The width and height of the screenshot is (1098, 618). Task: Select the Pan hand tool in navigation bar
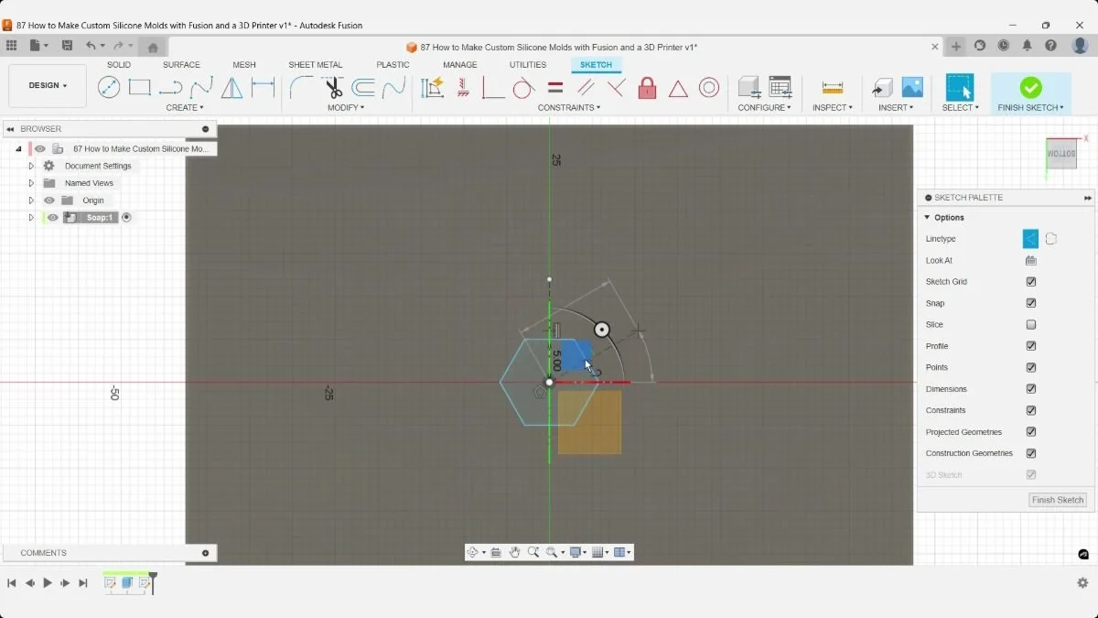(x=515, y=552)
